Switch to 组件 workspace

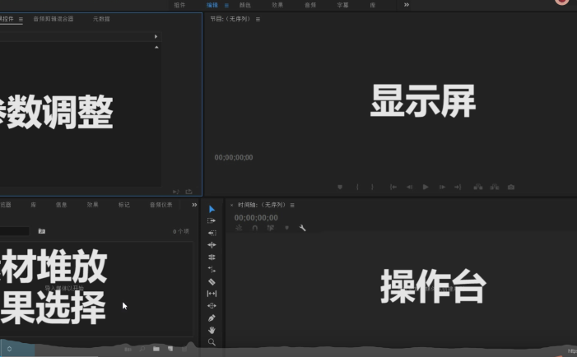tap(179, 5)
